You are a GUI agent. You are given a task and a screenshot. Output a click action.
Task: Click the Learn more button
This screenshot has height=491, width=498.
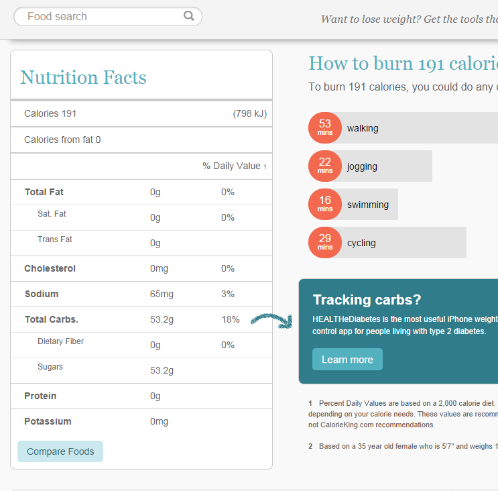[x=347, y=360]
